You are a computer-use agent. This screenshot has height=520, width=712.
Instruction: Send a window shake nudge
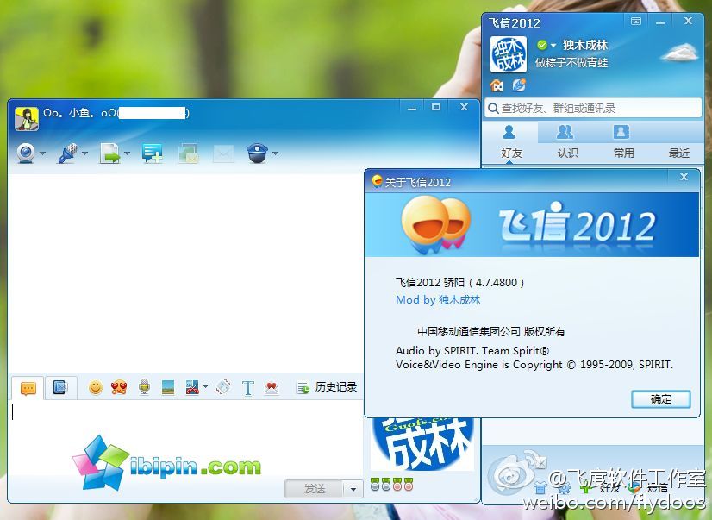[223, 387]
